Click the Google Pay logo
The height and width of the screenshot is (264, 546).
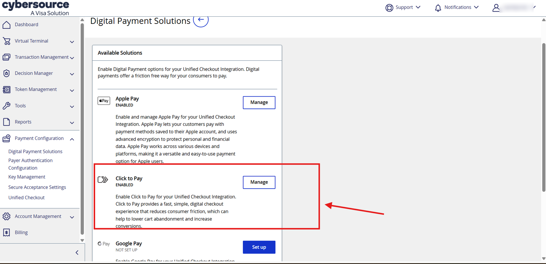point(104,244)
